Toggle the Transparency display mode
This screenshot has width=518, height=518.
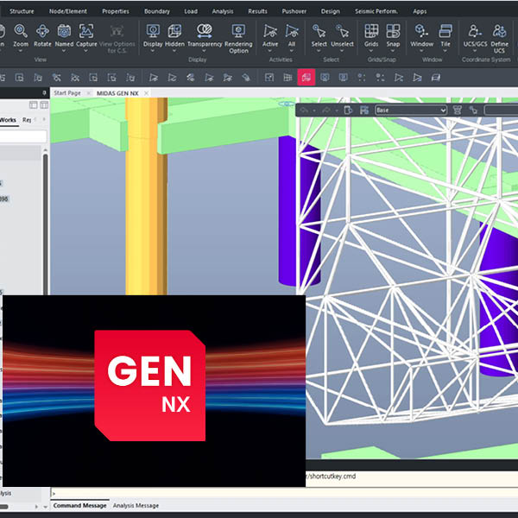pos(205,31)
